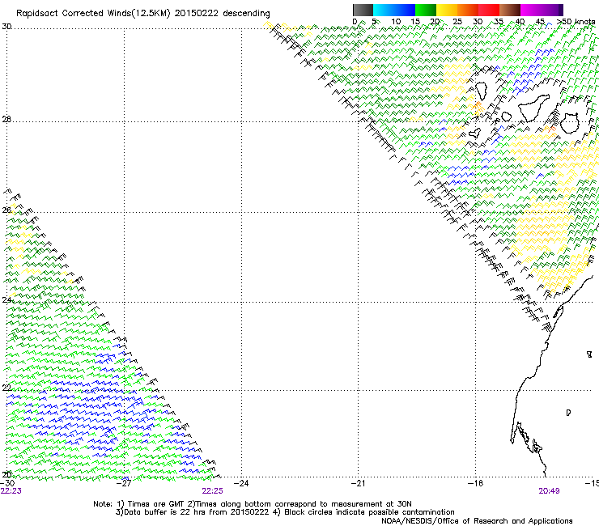The width and height of the screenshot is (599, 526).
Task: Select the orange segment of the color bar
Action: (468, 10)
